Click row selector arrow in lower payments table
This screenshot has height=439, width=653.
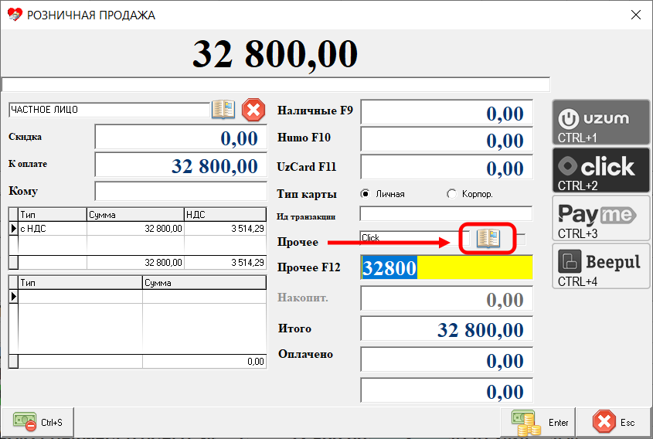[x=14, y=297]
